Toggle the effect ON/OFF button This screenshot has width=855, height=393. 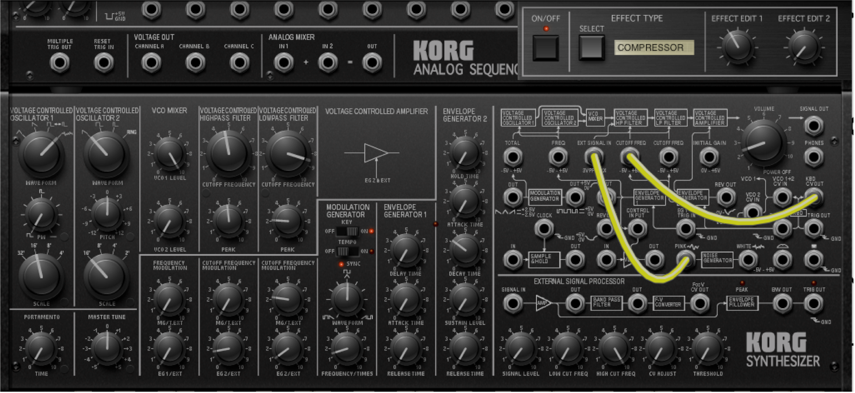pos(545,48)
